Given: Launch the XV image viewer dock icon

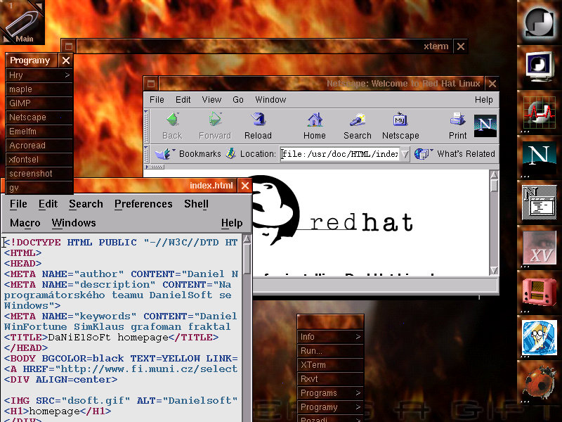Looking at the screenshot, I should (x=540, y=248).
